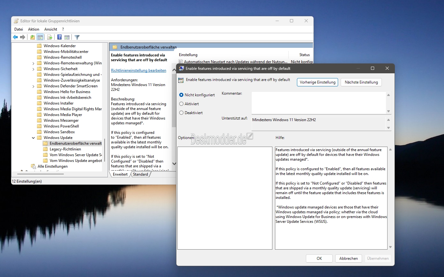Screen dimensions: 444x277
Task: Open the Ansicht menu
Action: click(x=51, y=29)
